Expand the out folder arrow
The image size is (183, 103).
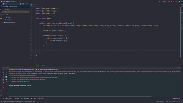(4, 12)
